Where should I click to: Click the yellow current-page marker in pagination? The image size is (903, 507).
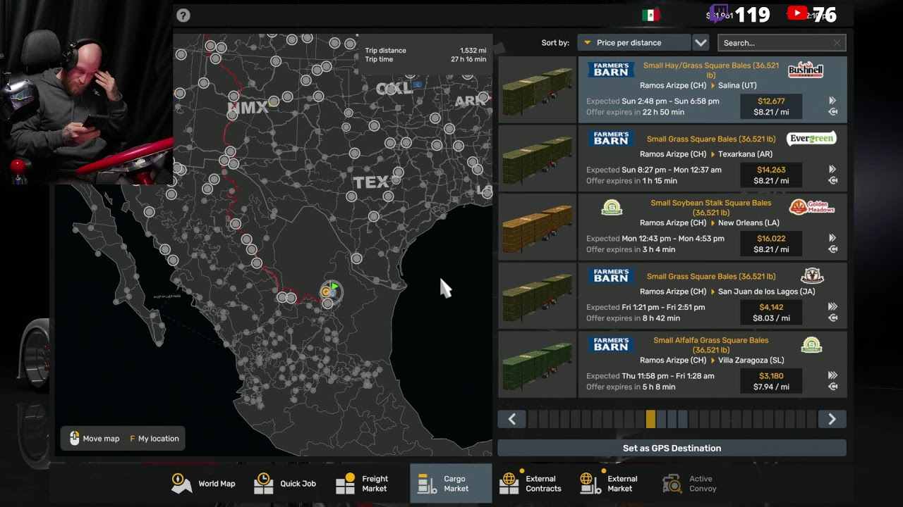pos(650,419)
